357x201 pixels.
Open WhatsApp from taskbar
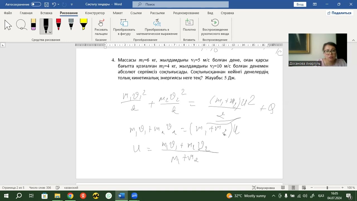(109, 196)
